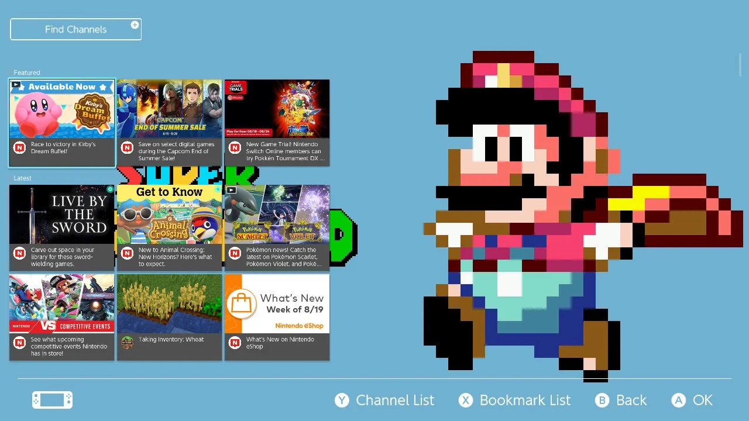Click Nintendo channel icon beside Pokémon news caption
This screenshot has height=421, width=749.
(x=235, y=253)
